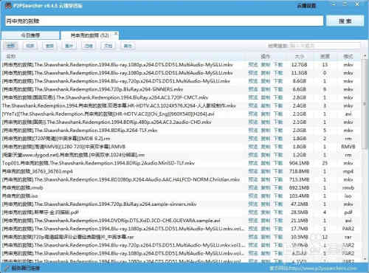Select the row with the .iso file
Viewport: 369px width, 273px height.
(x=182, y=196)
